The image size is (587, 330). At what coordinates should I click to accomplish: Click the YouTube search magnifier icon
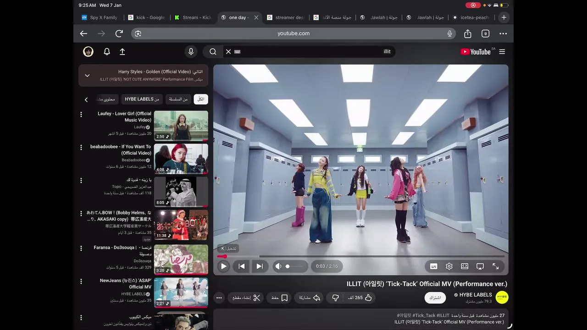coord(213,52)
